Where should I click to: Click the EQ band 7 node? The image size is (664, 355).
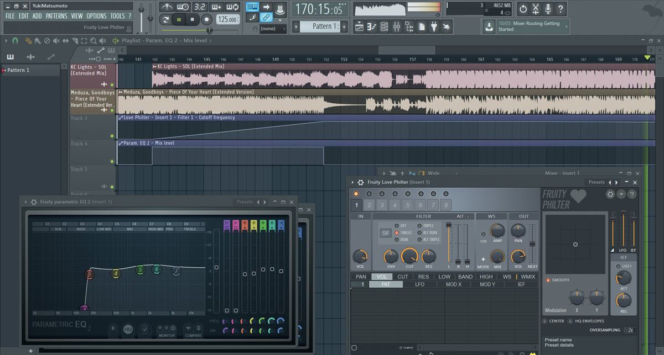tap(177, 272)
